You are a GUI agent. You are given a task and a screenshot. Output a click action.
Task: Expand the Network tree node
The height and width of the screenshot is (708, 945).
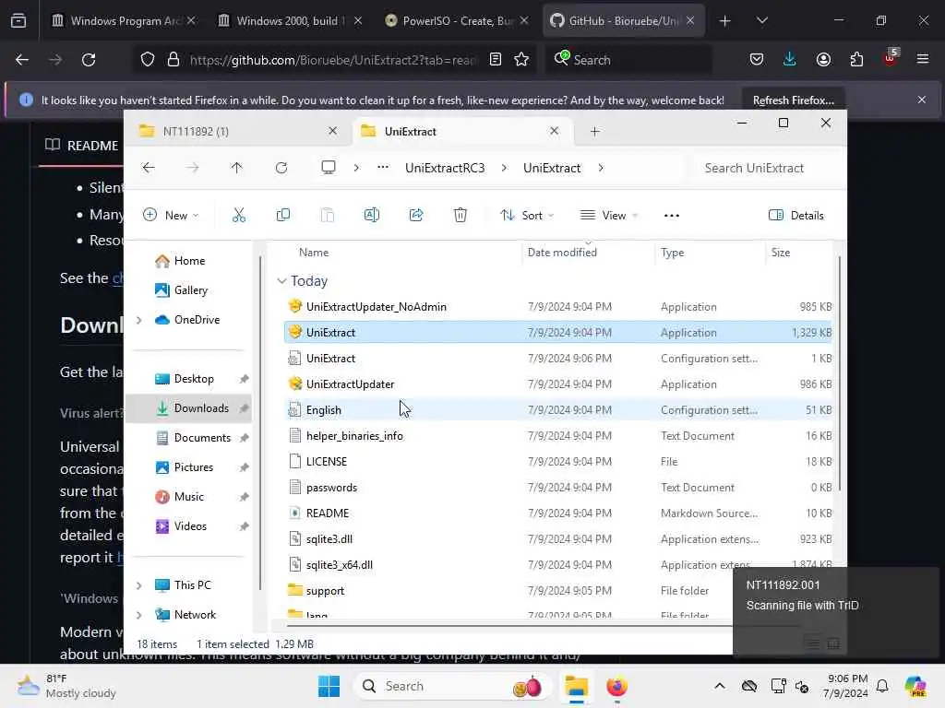[x=139, y=615]
